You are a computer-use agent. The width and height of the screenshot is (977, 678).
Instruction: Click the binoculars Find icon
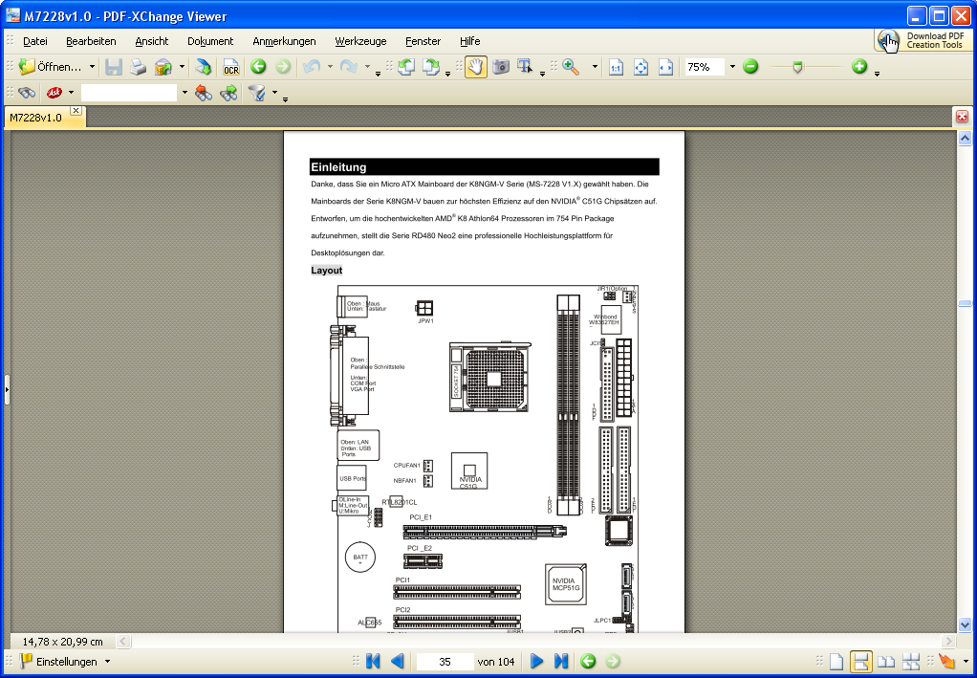[26, 93]
